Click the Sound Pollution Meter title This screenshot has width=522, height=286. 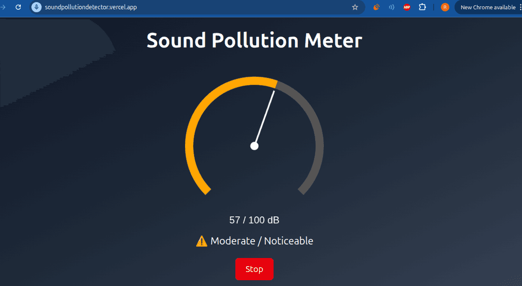tap(254, 41)
